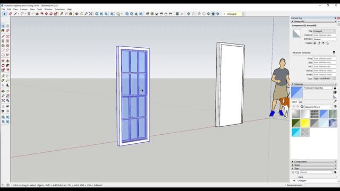The height and width of the screenshot is (191, 340).
Task: Select the Eraser tool in top toolbar
Action: tap(10, 14)
